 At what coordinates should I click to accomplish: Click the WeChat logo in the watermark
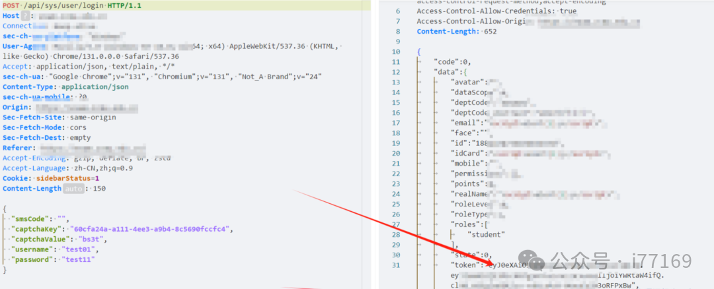pyautogui.click(x=531, y=260)
